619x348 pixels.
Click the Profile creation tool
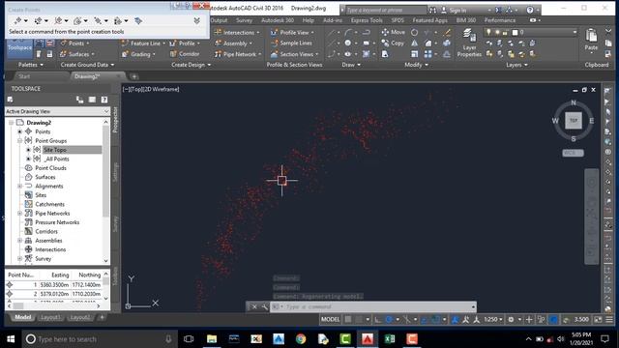pos(185,43)
